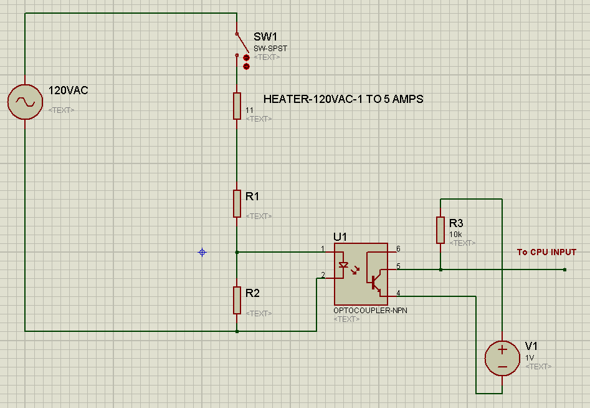The height and width of the screenshot is (408, 590).
Task: Select the R3 10k resistor symbol
Action: point(440,230)
